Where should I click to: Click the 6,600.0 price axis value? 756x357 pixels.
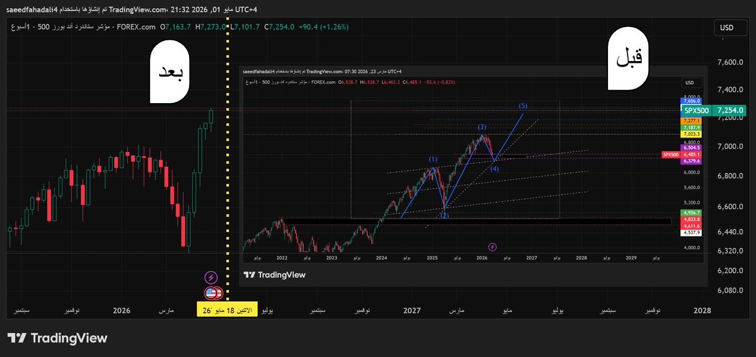tap(730, 207)
